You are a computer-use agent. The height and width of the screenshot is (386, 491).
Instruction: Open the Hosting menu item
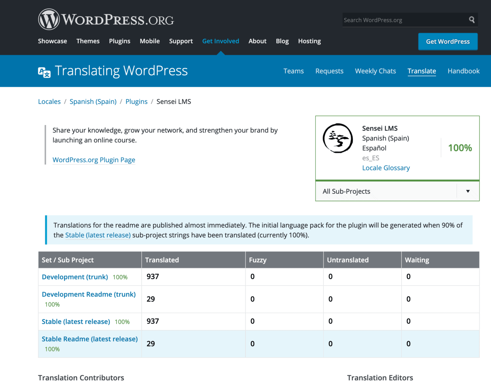[x=310, y=41]
